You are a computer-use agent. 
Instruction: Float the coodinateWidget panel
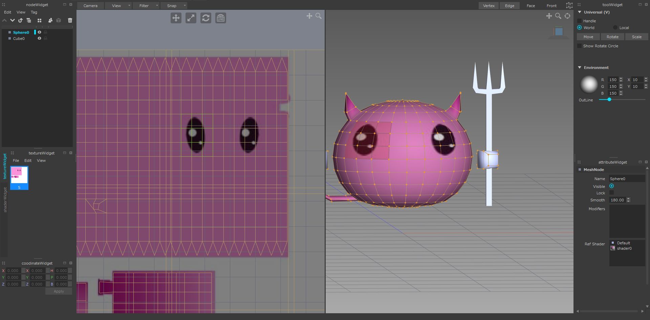64,263
